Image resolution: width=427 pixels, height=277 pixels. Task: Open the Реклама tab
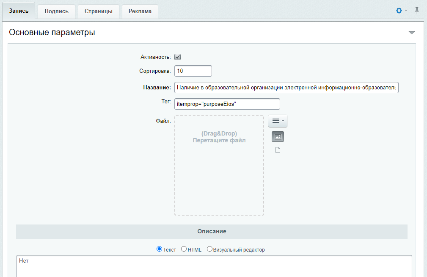[140, 11]
